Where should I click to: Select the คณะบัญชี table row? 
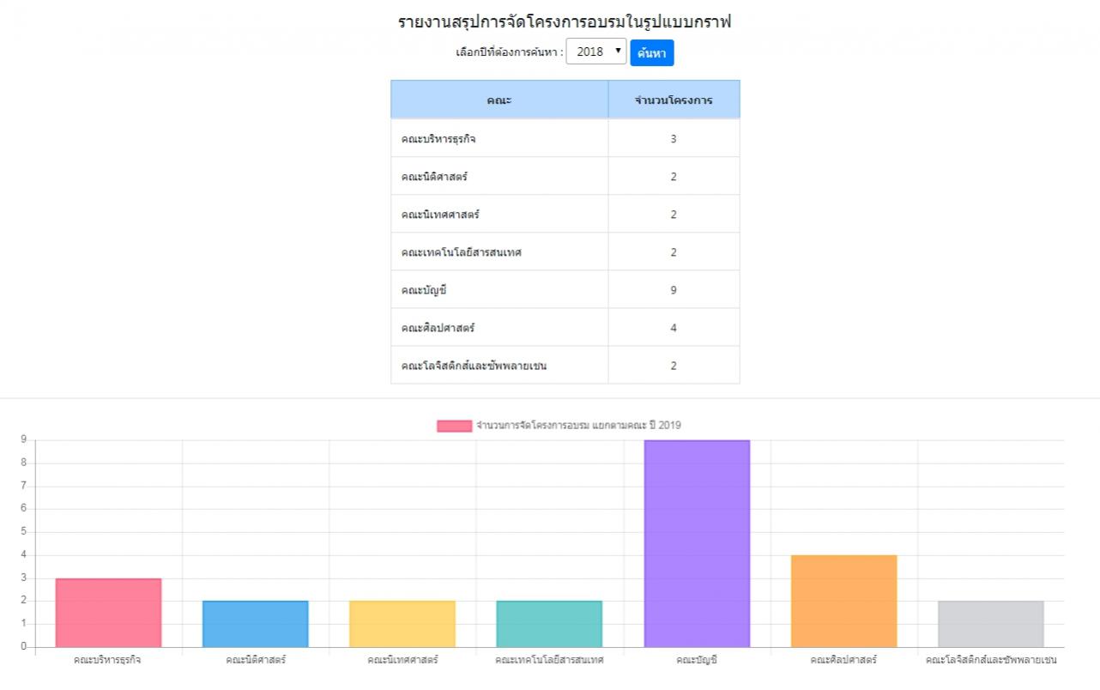click(565, 290)
